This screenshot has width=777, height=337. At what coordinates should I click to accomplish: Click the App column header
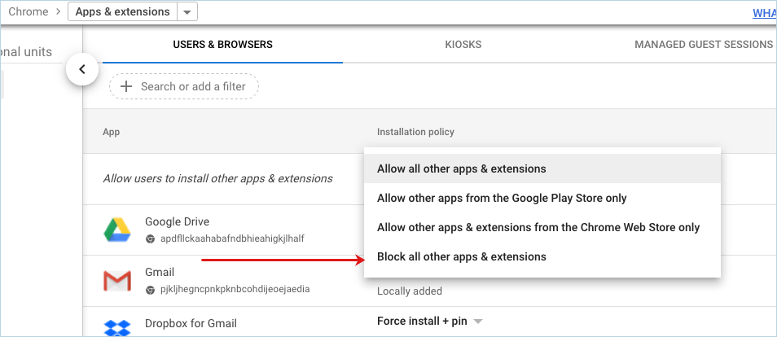(111, 133)
